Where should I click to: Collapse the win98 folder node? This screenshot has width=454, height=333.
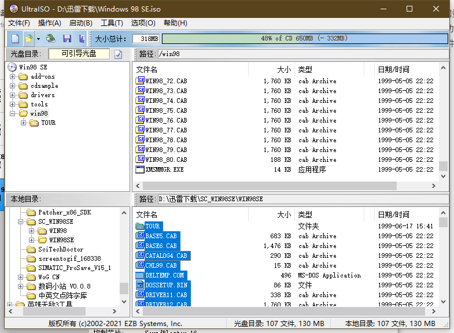pos(13,113)
